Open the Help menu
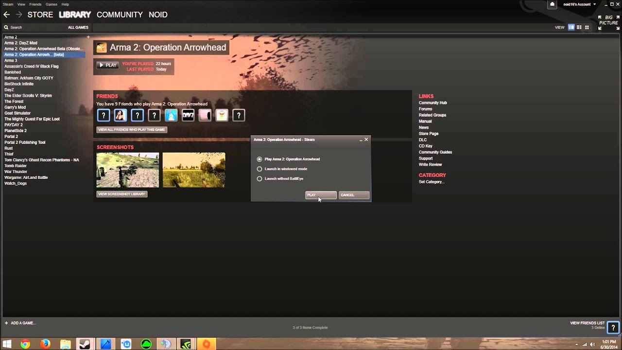The height and width of the screenshot is (350, 622). (x=65, y=4)
